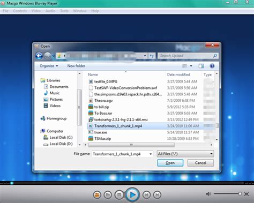Click the Open button

coord(170,163)
